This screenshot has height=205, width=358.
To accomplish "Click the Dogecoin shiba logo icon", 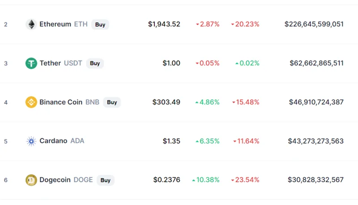I will 31,180.
